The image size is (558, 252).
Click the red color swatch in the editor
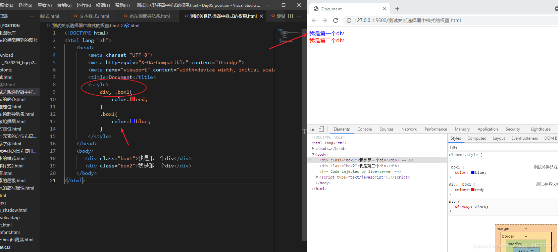(133, 99)
